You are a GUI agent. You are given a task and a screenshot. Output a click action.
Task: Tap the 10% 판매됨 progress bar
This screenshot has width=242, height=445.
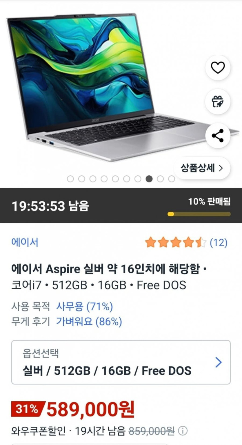click(199, 214)
